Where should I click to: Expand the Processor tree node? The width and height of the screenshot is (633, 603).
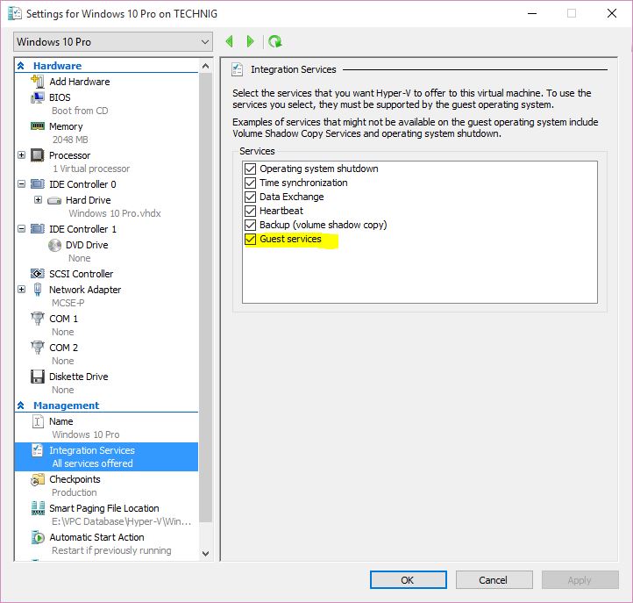(21, 155)
